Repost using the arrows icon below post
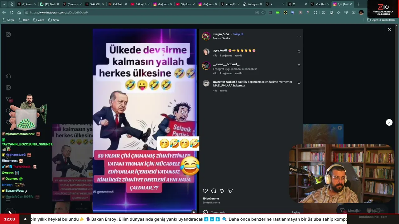Image resolution: width=399 pixels, height=224 pixels. pos(222,191)
